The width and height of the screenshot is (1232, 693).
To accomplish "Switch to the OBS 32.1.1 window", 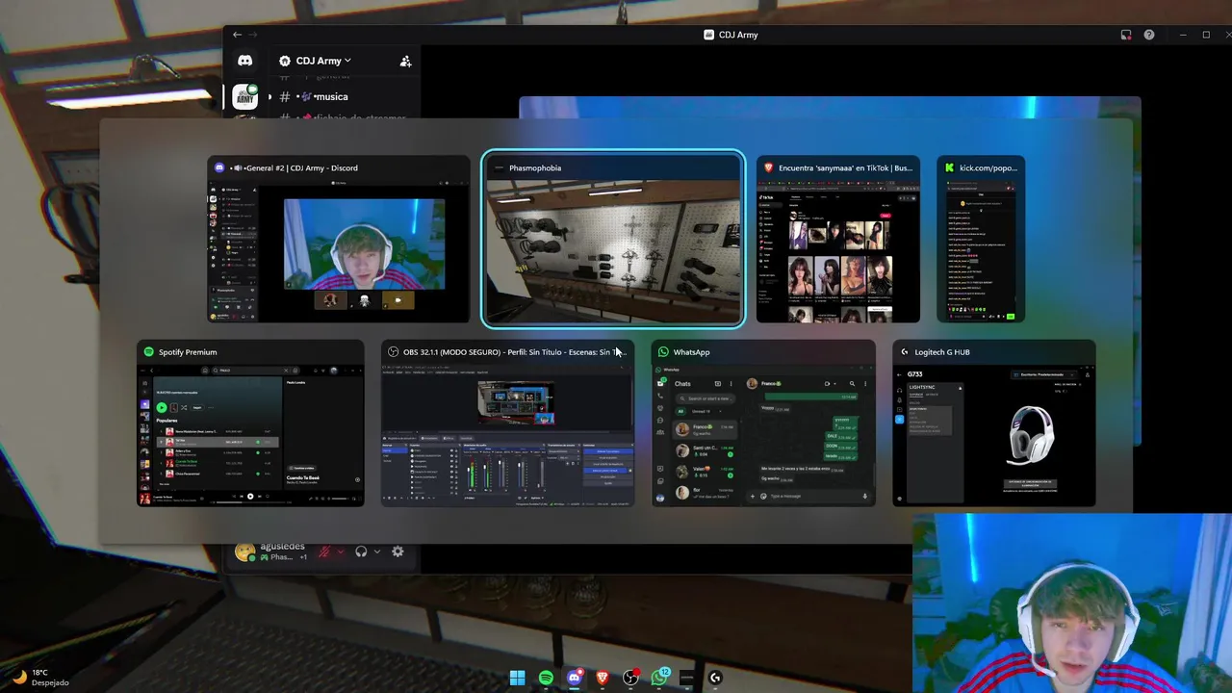I will point(507,423).
